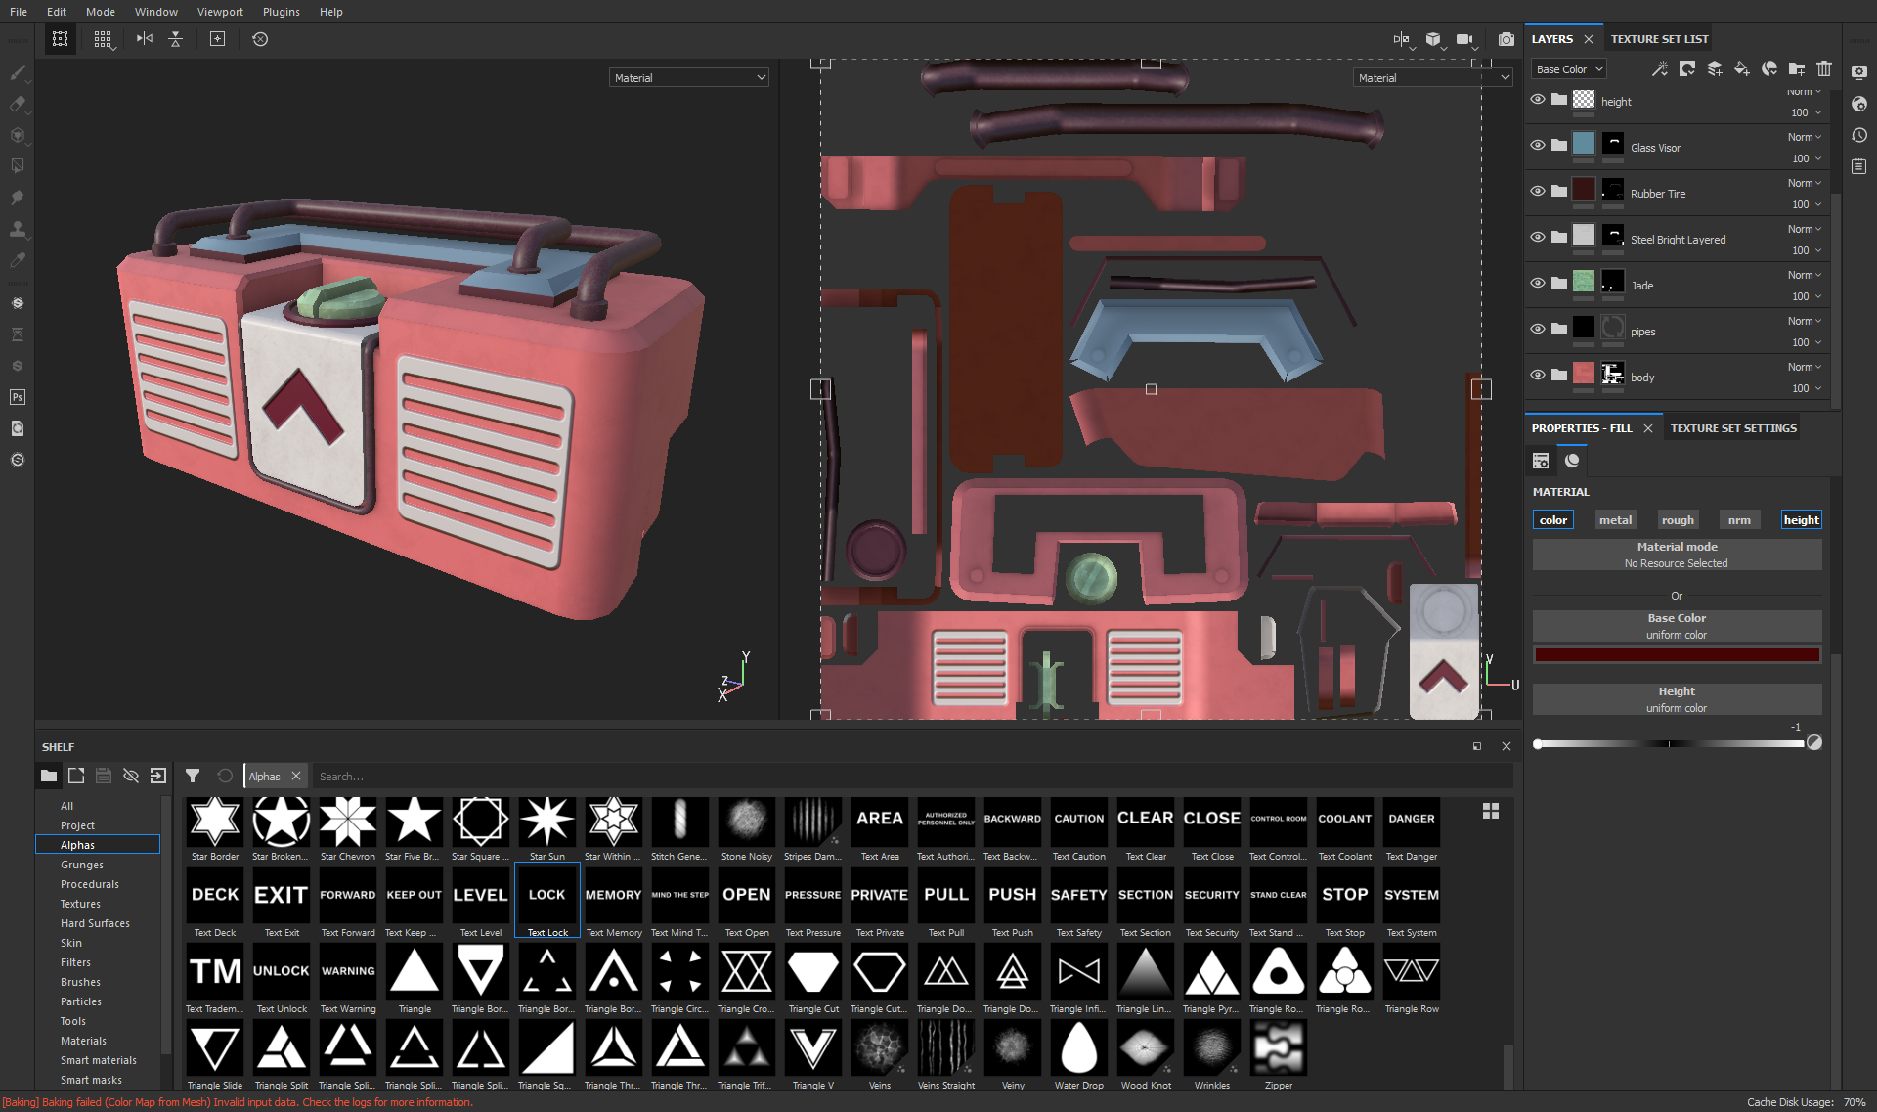The width and height of the screenshot is (1877, 1112).
Task: Open the Base Color channel dropdown
Action: [x=1569, y=69]
